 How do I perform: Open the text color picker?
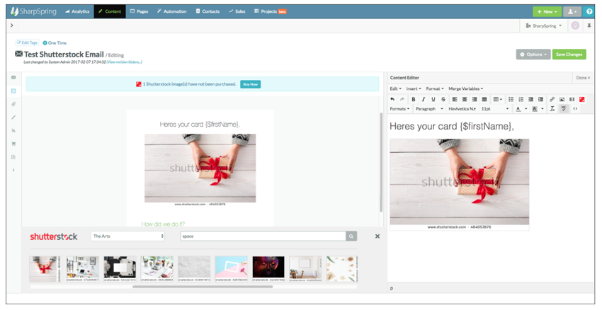click(x=520, y=109)
